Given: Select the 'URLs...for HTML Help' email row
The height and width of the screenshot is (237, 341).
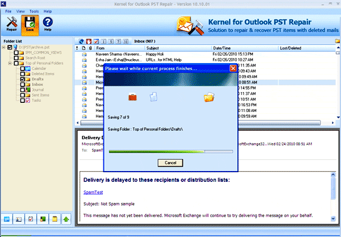Looking at the screenshot, I should pyautogui.click(x=205, y=60).
